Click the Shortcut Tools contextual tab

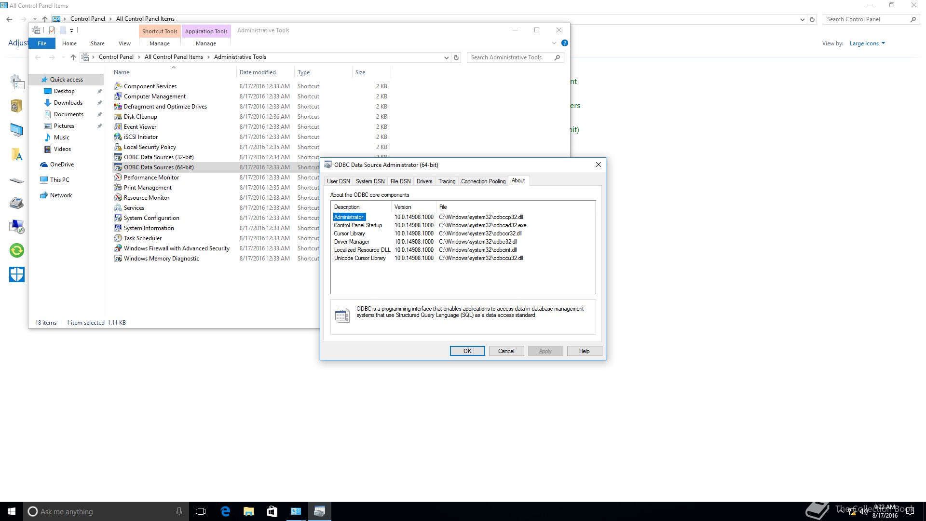(x=160, y=31)
